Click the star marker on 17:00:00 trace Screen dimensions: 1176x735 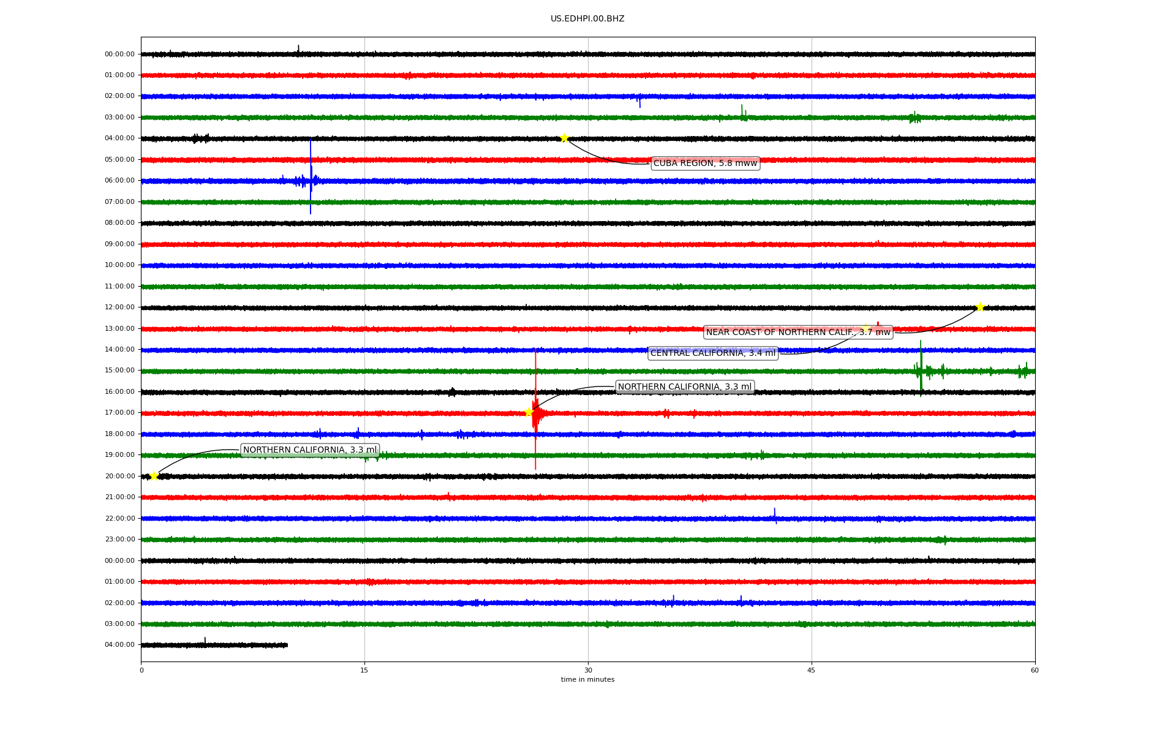pyautogui.click(x=529, y=412)
